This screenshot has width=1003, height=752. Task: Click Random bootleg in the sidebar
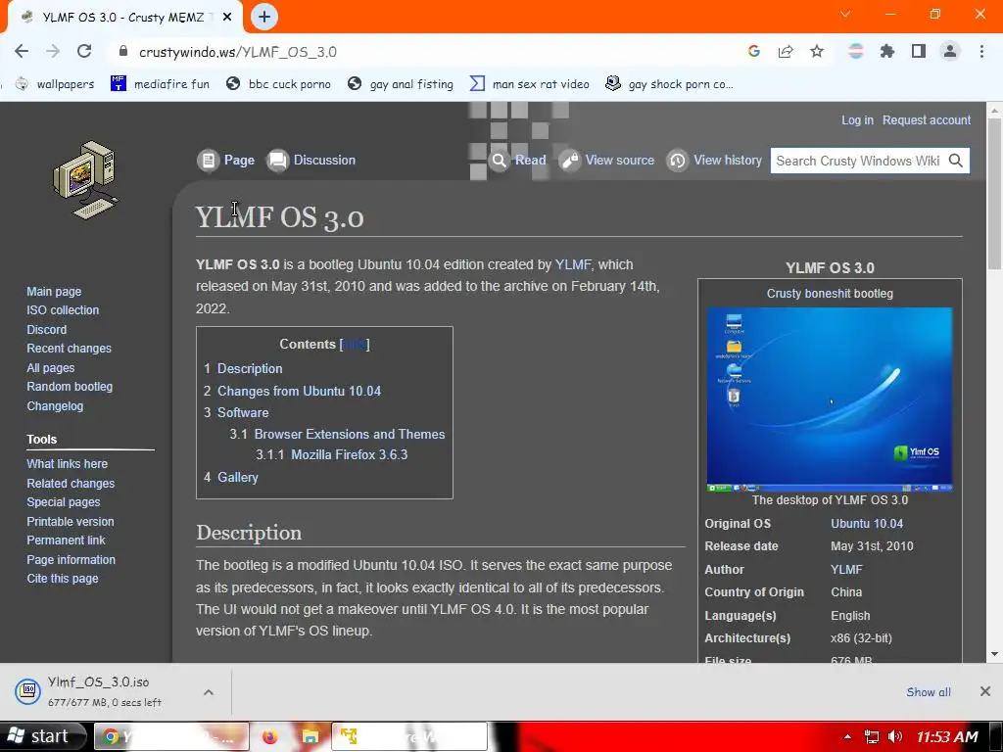click(x=70, y=386)
